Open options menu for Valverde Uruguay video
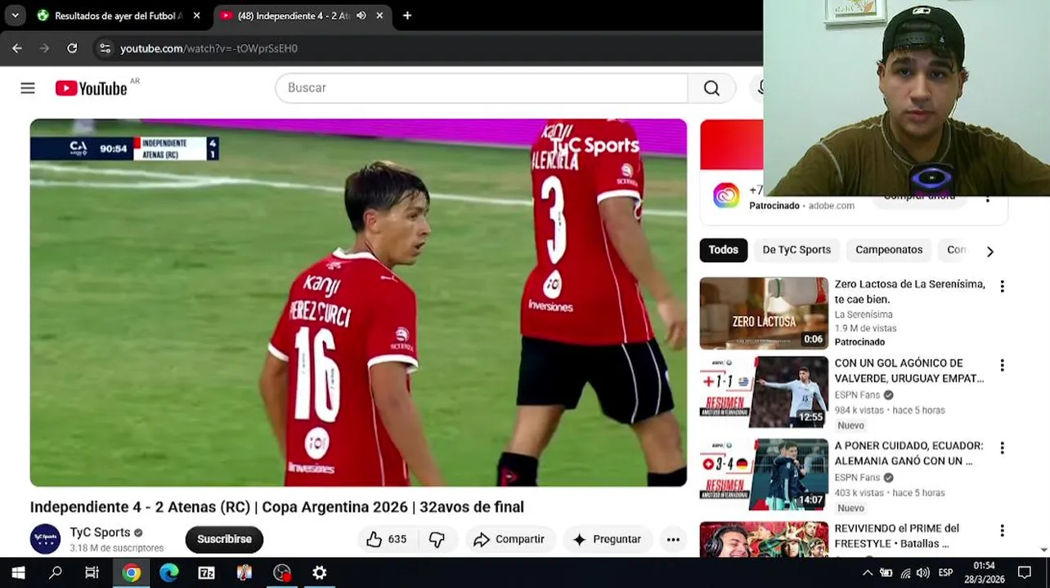The height and width of the screenshot is (588, 1050). click(1002, 365)
